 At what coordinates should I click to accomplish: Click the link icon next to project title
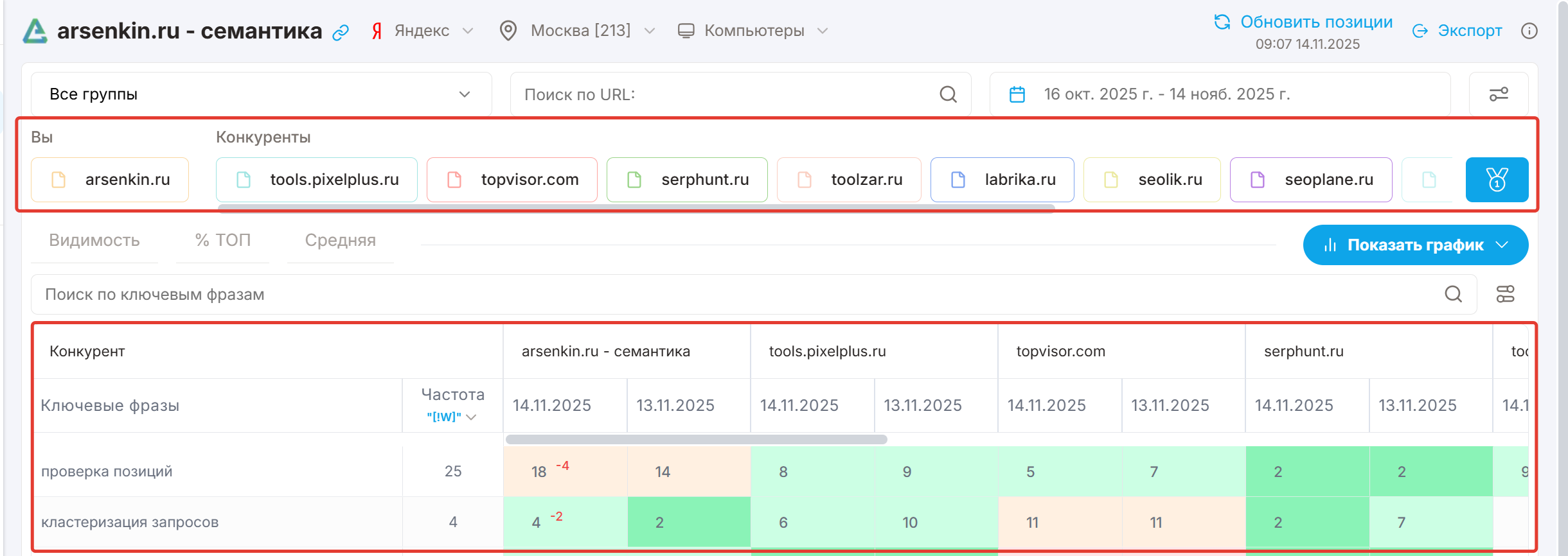(341, 32)
